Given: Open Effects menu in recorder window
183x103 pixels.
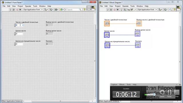Looking at the screenshot, I should click(x=122, y=85).
